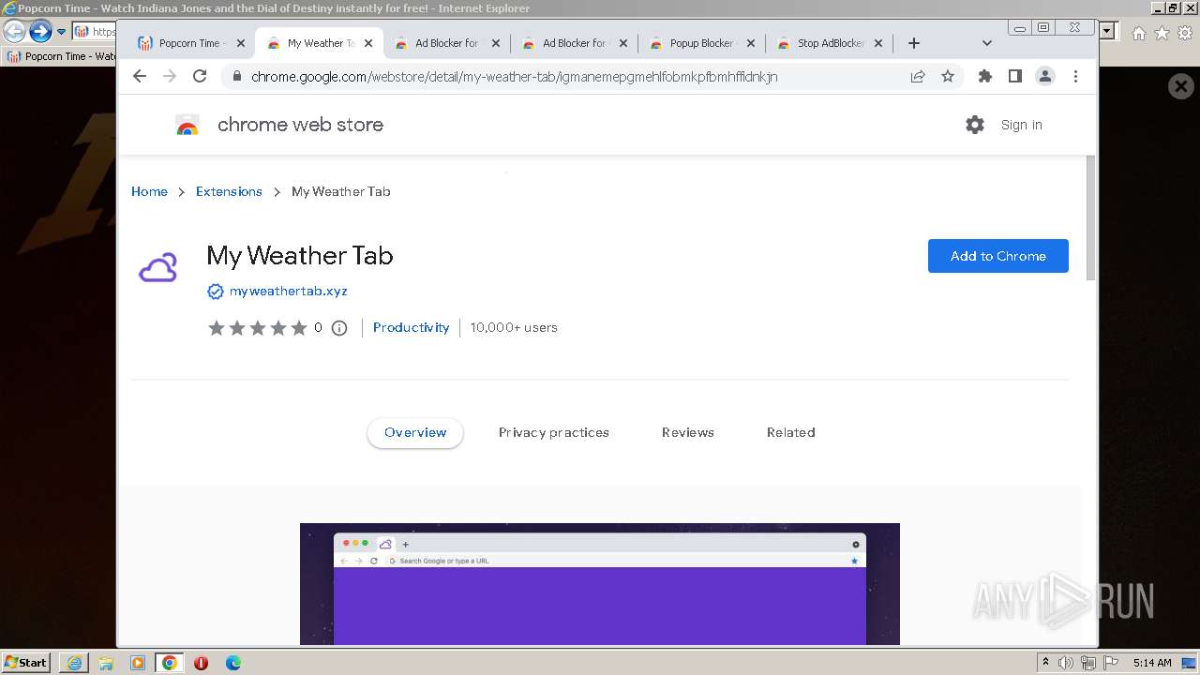Click the verified publisher badge icon

(216, 292)
